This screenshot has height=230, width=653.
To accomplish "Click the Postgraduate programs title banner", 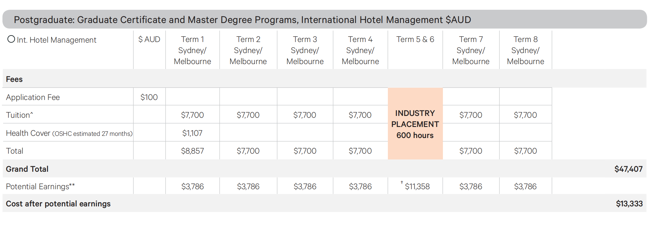I will pyautogui.click(x=242, y=20).
